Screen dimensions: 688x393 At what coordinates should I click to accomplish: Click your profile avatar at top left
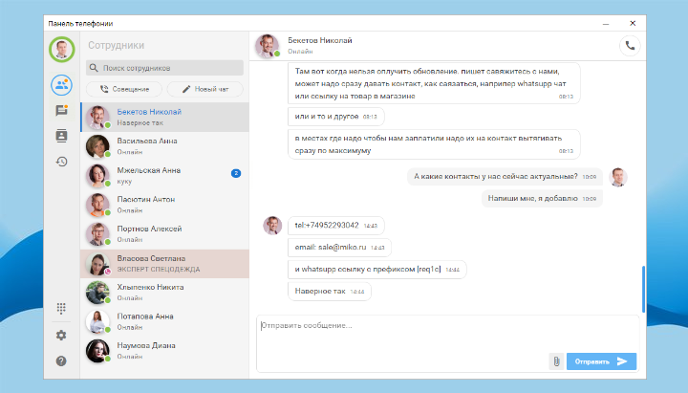click(61, 48)
